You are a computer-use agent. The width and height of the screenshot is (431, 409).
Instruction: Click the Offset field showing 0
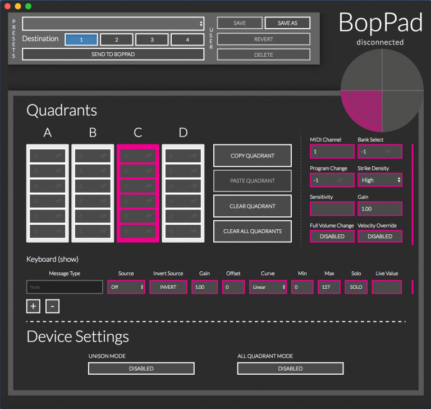[x=233, y=287]
